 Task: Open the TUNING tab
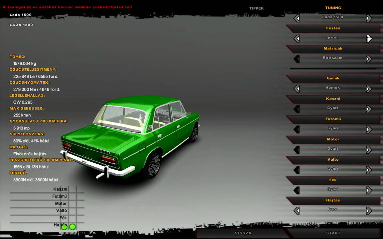coord(333,8)
